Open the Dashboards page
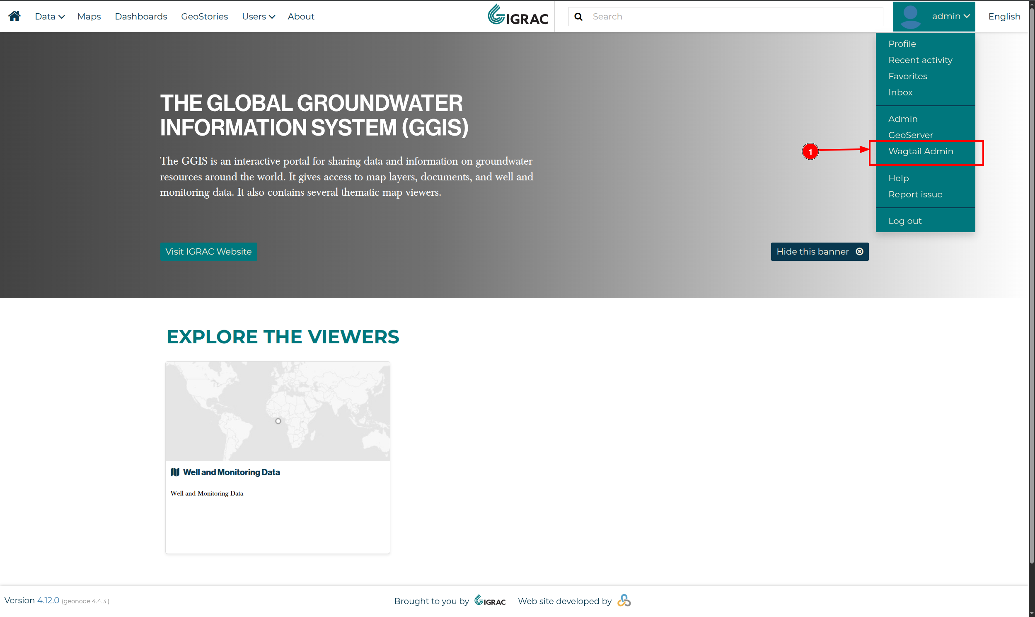 (141, 16)
